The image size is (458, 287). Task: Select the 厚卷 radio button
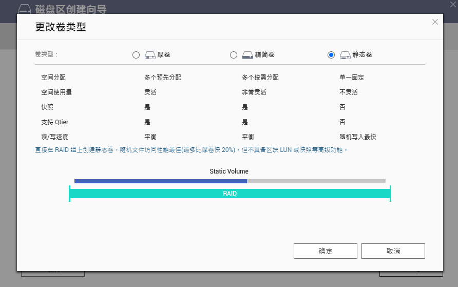pos(136,55)
